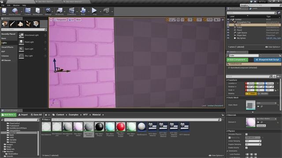Select Directional Light from the list

coord(32,35)
